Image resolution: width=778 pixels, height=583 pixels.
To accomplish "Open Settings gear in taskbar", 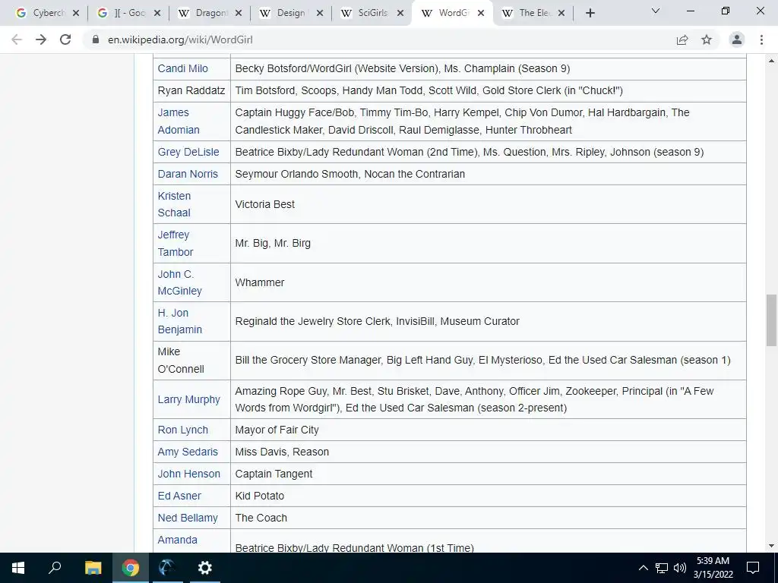I will [204, 568].
